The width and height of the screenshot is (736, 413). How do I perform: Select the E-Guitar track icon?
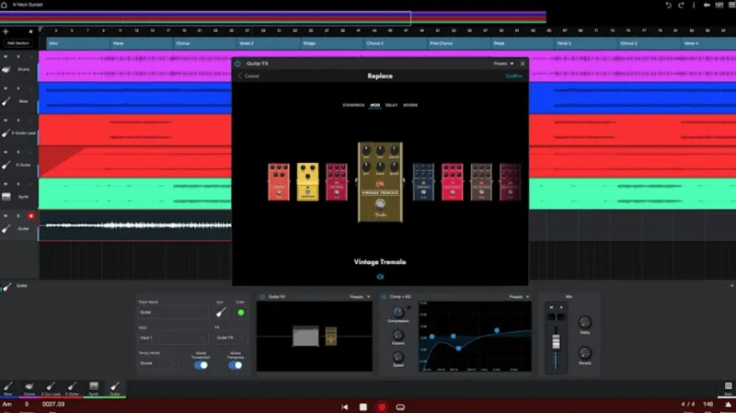(x=6, y=166)
